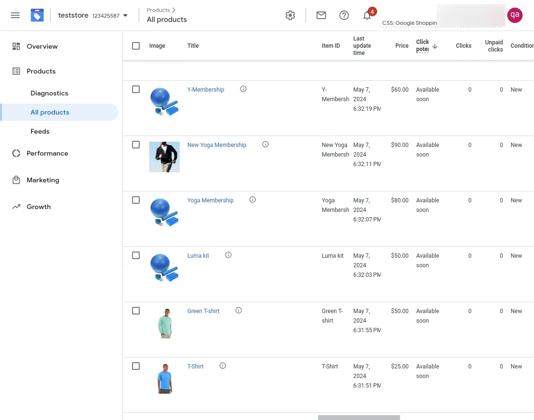
Task: Go to Diagnostics in the sidebar
Action: tap(49, 93)
